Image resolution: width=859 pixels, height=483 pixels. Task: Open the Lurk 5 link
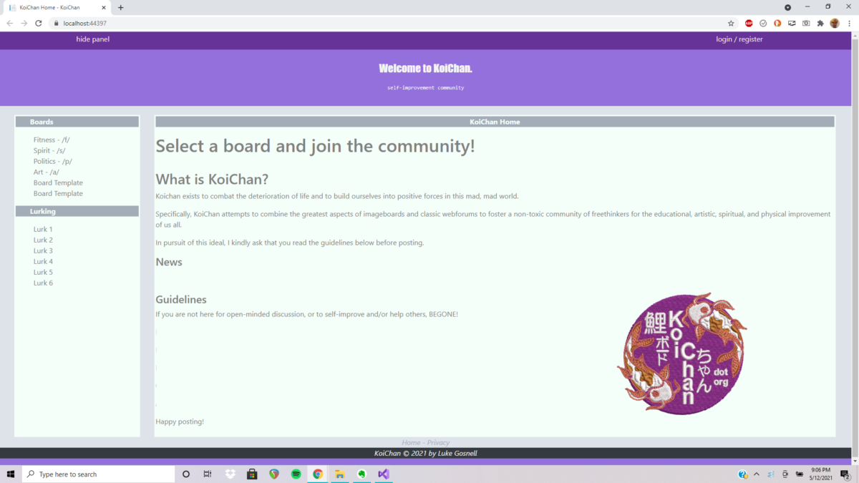(43, 273)
